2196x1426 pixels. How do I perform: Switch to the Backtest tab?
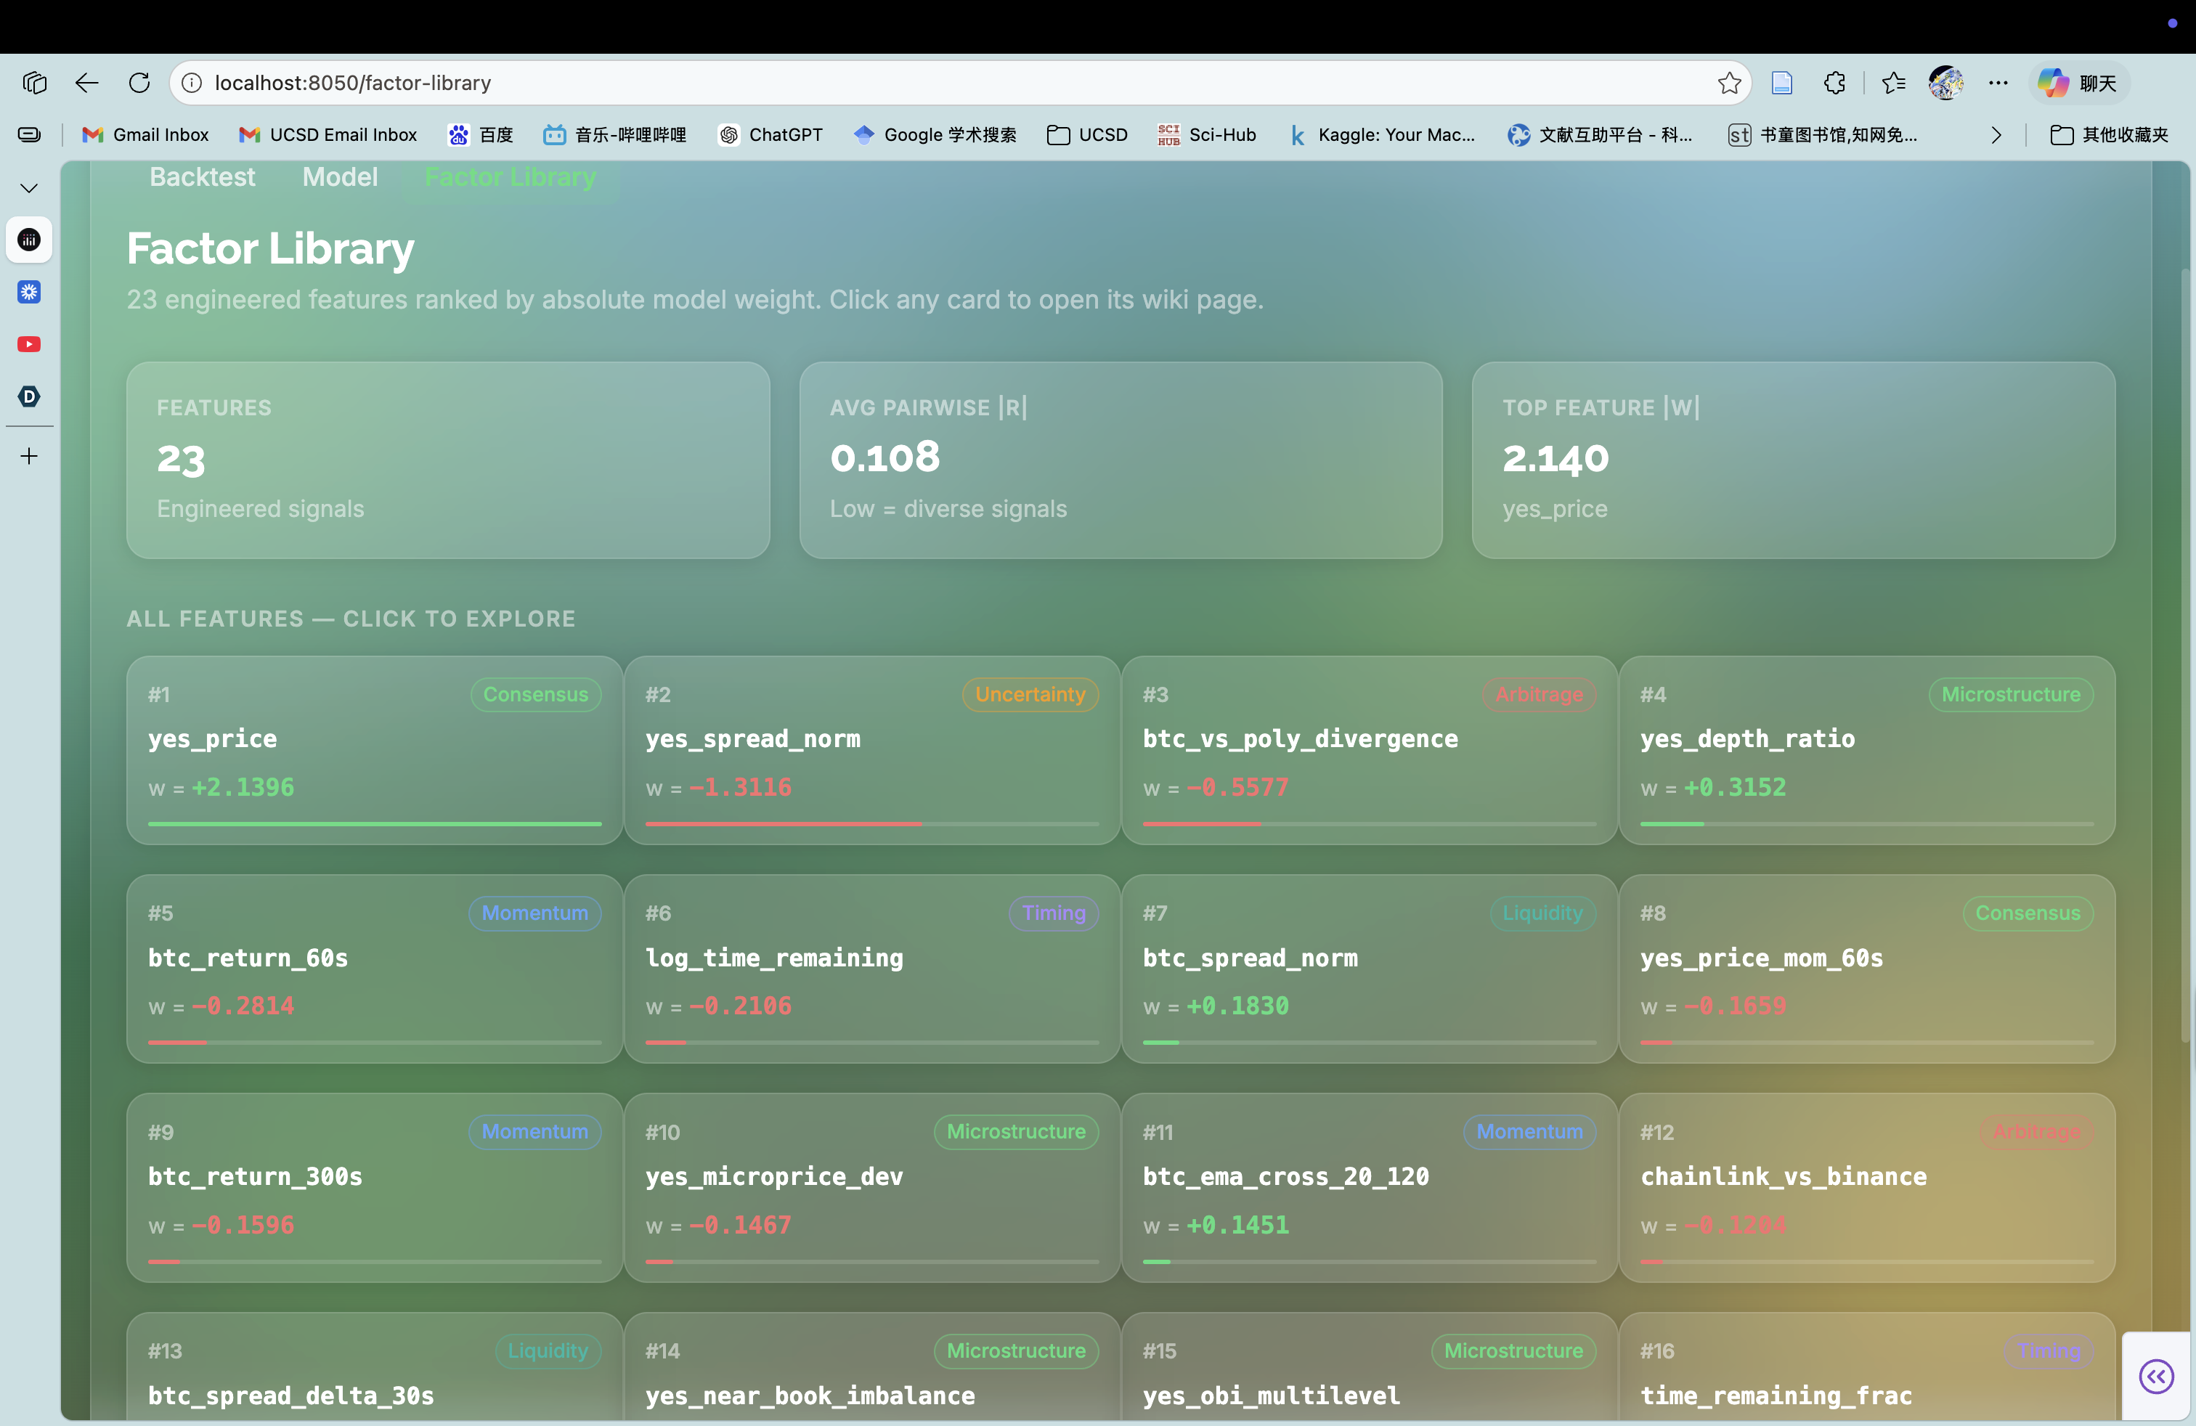(202, 177)
